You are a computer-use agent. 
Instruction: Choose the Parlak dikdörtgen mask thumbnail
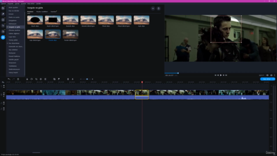71,34
